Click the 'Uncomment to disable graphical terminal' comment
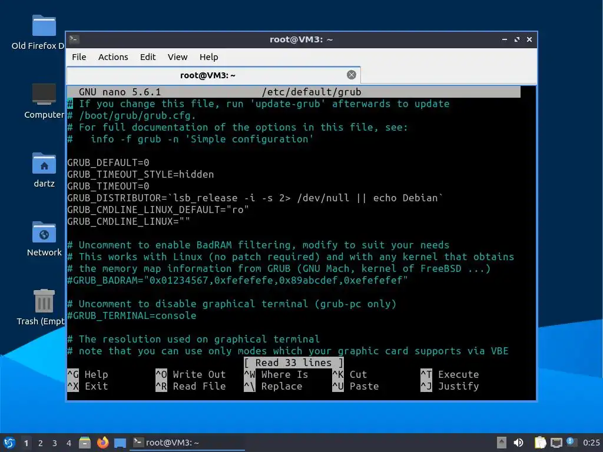603x452 pixels. click(231, 304)
